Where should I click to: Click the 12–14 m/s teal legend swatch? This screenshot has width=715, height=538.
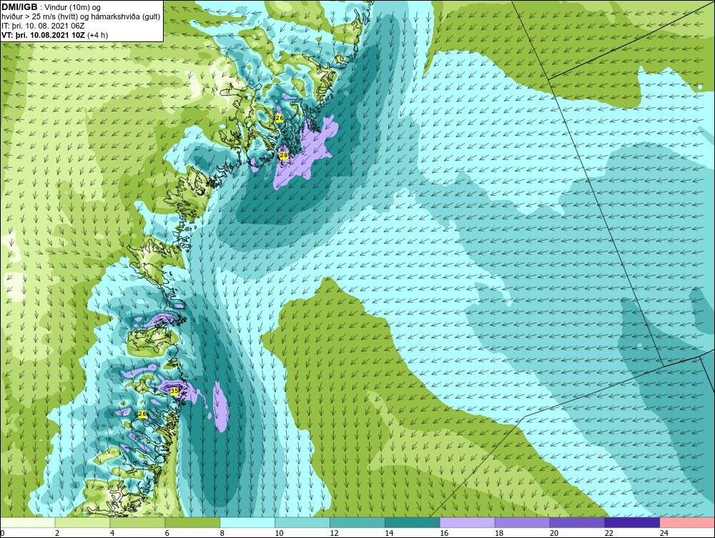point(357,522)
